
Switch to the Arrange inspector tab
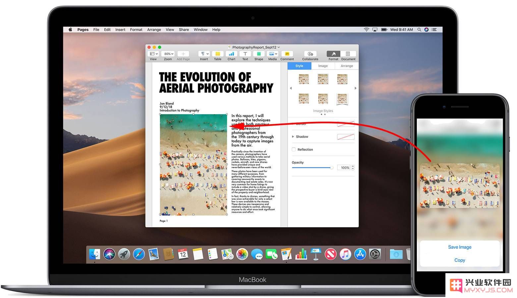[x=347, y=66]
